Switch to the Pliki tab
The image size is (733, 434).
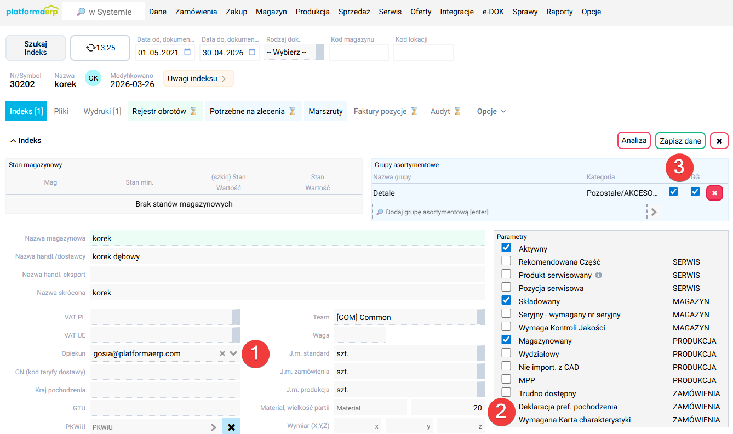point(61,111)
